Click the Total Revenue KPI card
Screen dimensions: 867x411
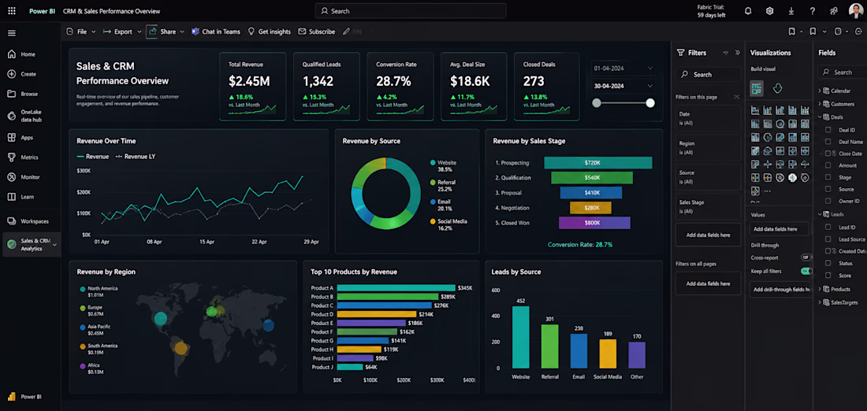coord(253,86)
